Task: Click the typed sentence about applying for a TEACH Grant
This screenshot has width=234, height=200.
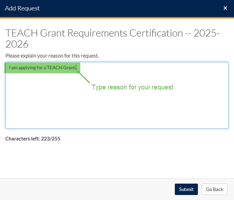Action: pos(42,68)
